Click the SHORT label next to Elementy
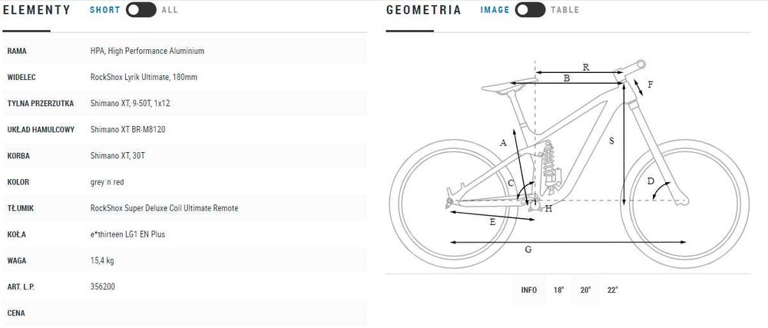Screen dimensions: 768x328 (104, 10)
